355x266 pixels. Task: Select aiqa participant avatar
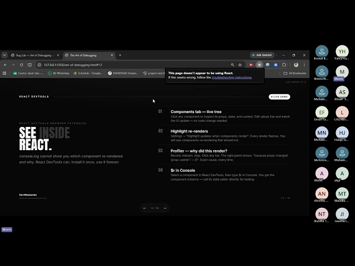(342, 173)
